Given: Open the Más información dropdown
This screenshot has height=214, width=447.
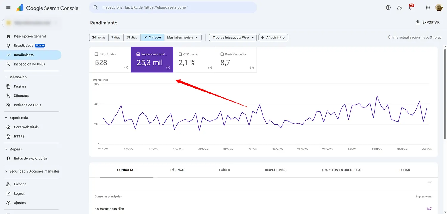Looking at the screenshot, I should click(183, 37).
